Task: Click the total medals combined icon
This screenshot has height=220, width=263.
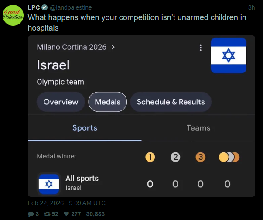Action: [x=229, y=157]
